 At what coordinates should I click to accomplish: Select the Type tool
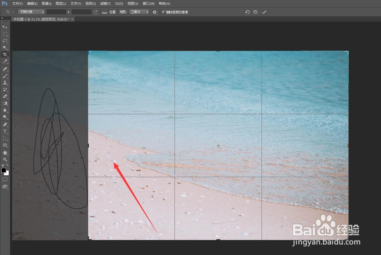tap(5, 131)
